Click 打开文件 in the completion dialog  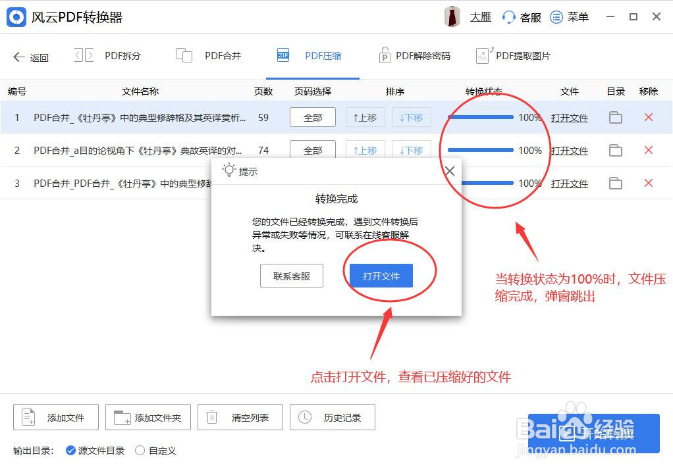point(380,276)
